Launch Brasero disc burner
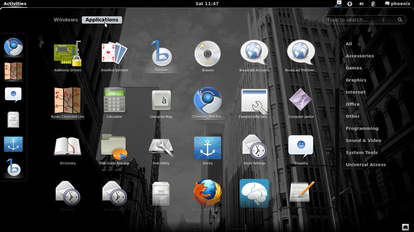This screenshot has height=232, width=414. (208, 56)
